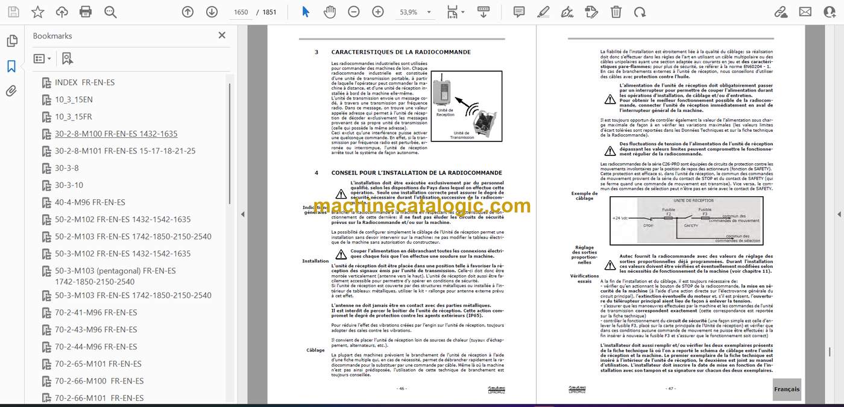Zoom in with the plus icon

378,11
